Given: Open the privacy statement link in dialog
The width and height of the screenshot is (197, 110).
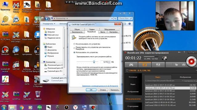Looking at the screenshot, I should [100, 86].
